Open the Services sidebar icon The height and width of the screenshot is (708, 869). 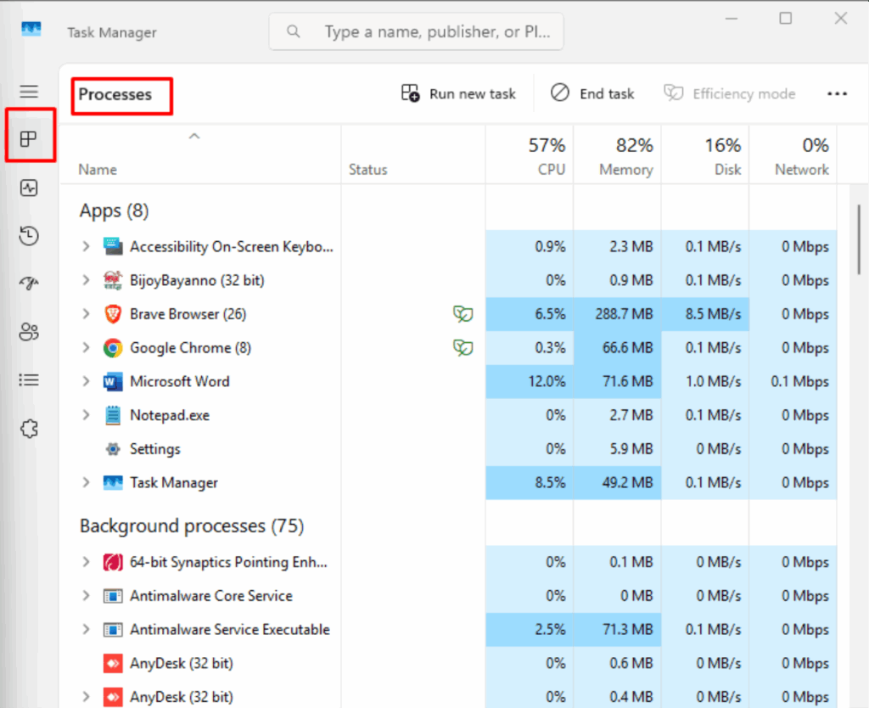(29, 429)
